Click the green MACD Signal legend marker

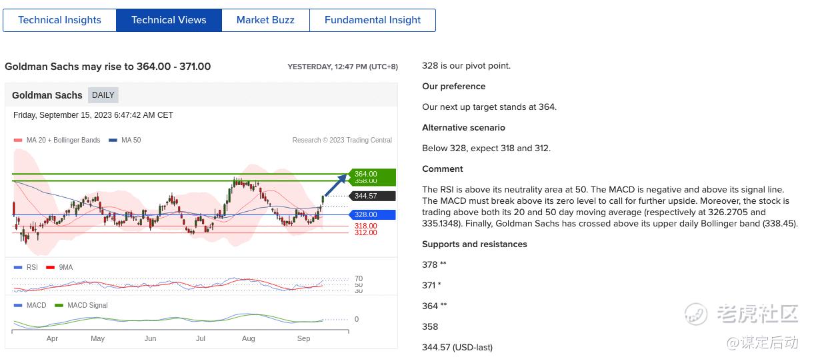(59, 306)
